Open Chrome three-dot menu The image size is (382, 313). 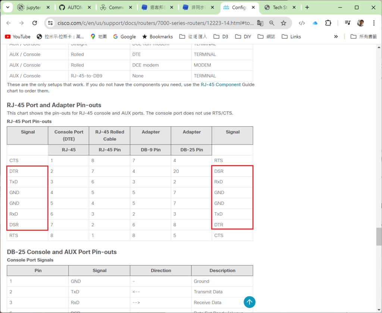(374, 23)
